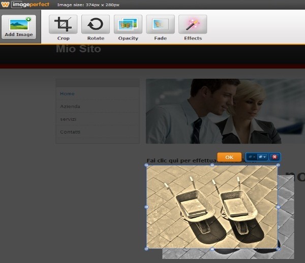Select servizi in the sidebar menu
Image resolution: width=305 pixels, height=263 pixels.
coord(68,119)
